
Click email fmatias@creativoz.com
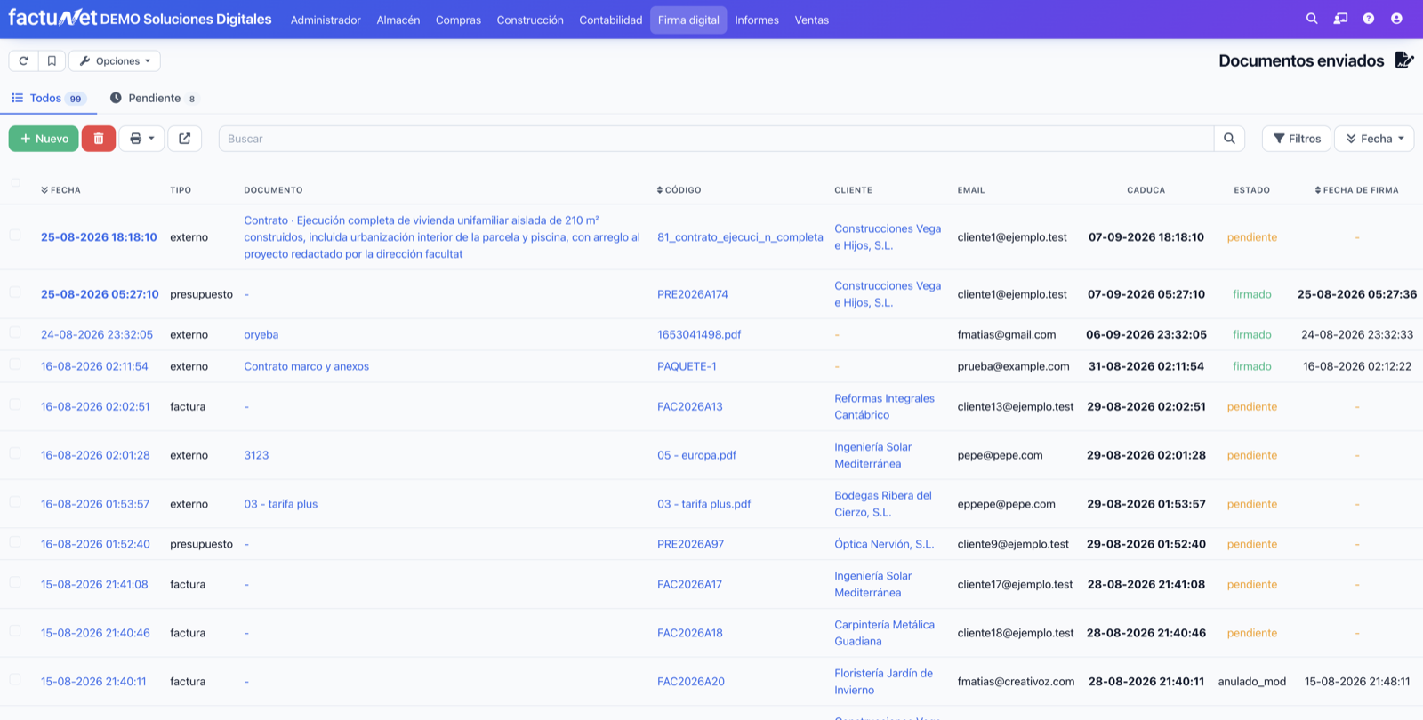(x=1016, y=682)
